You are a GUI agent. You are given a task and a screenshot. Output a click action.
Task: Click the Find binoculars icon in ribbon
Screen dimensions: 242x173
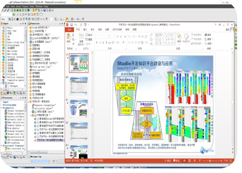click(x=206, y=35)
